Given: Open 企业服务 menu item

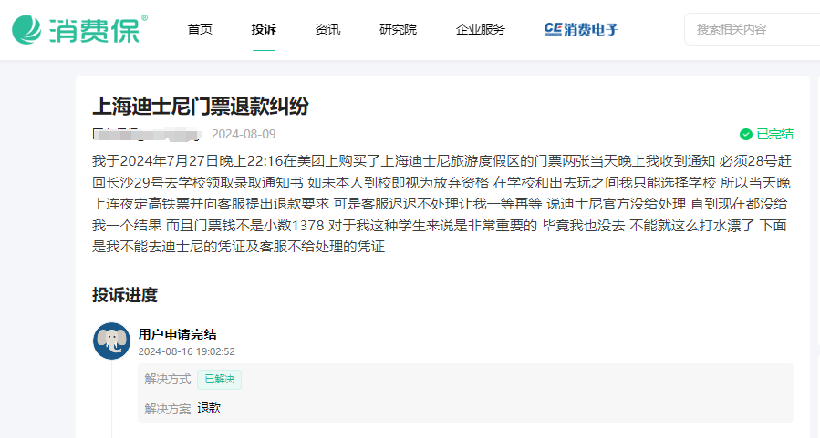Looking at the screenshot, I should click(x=481, y=29).
